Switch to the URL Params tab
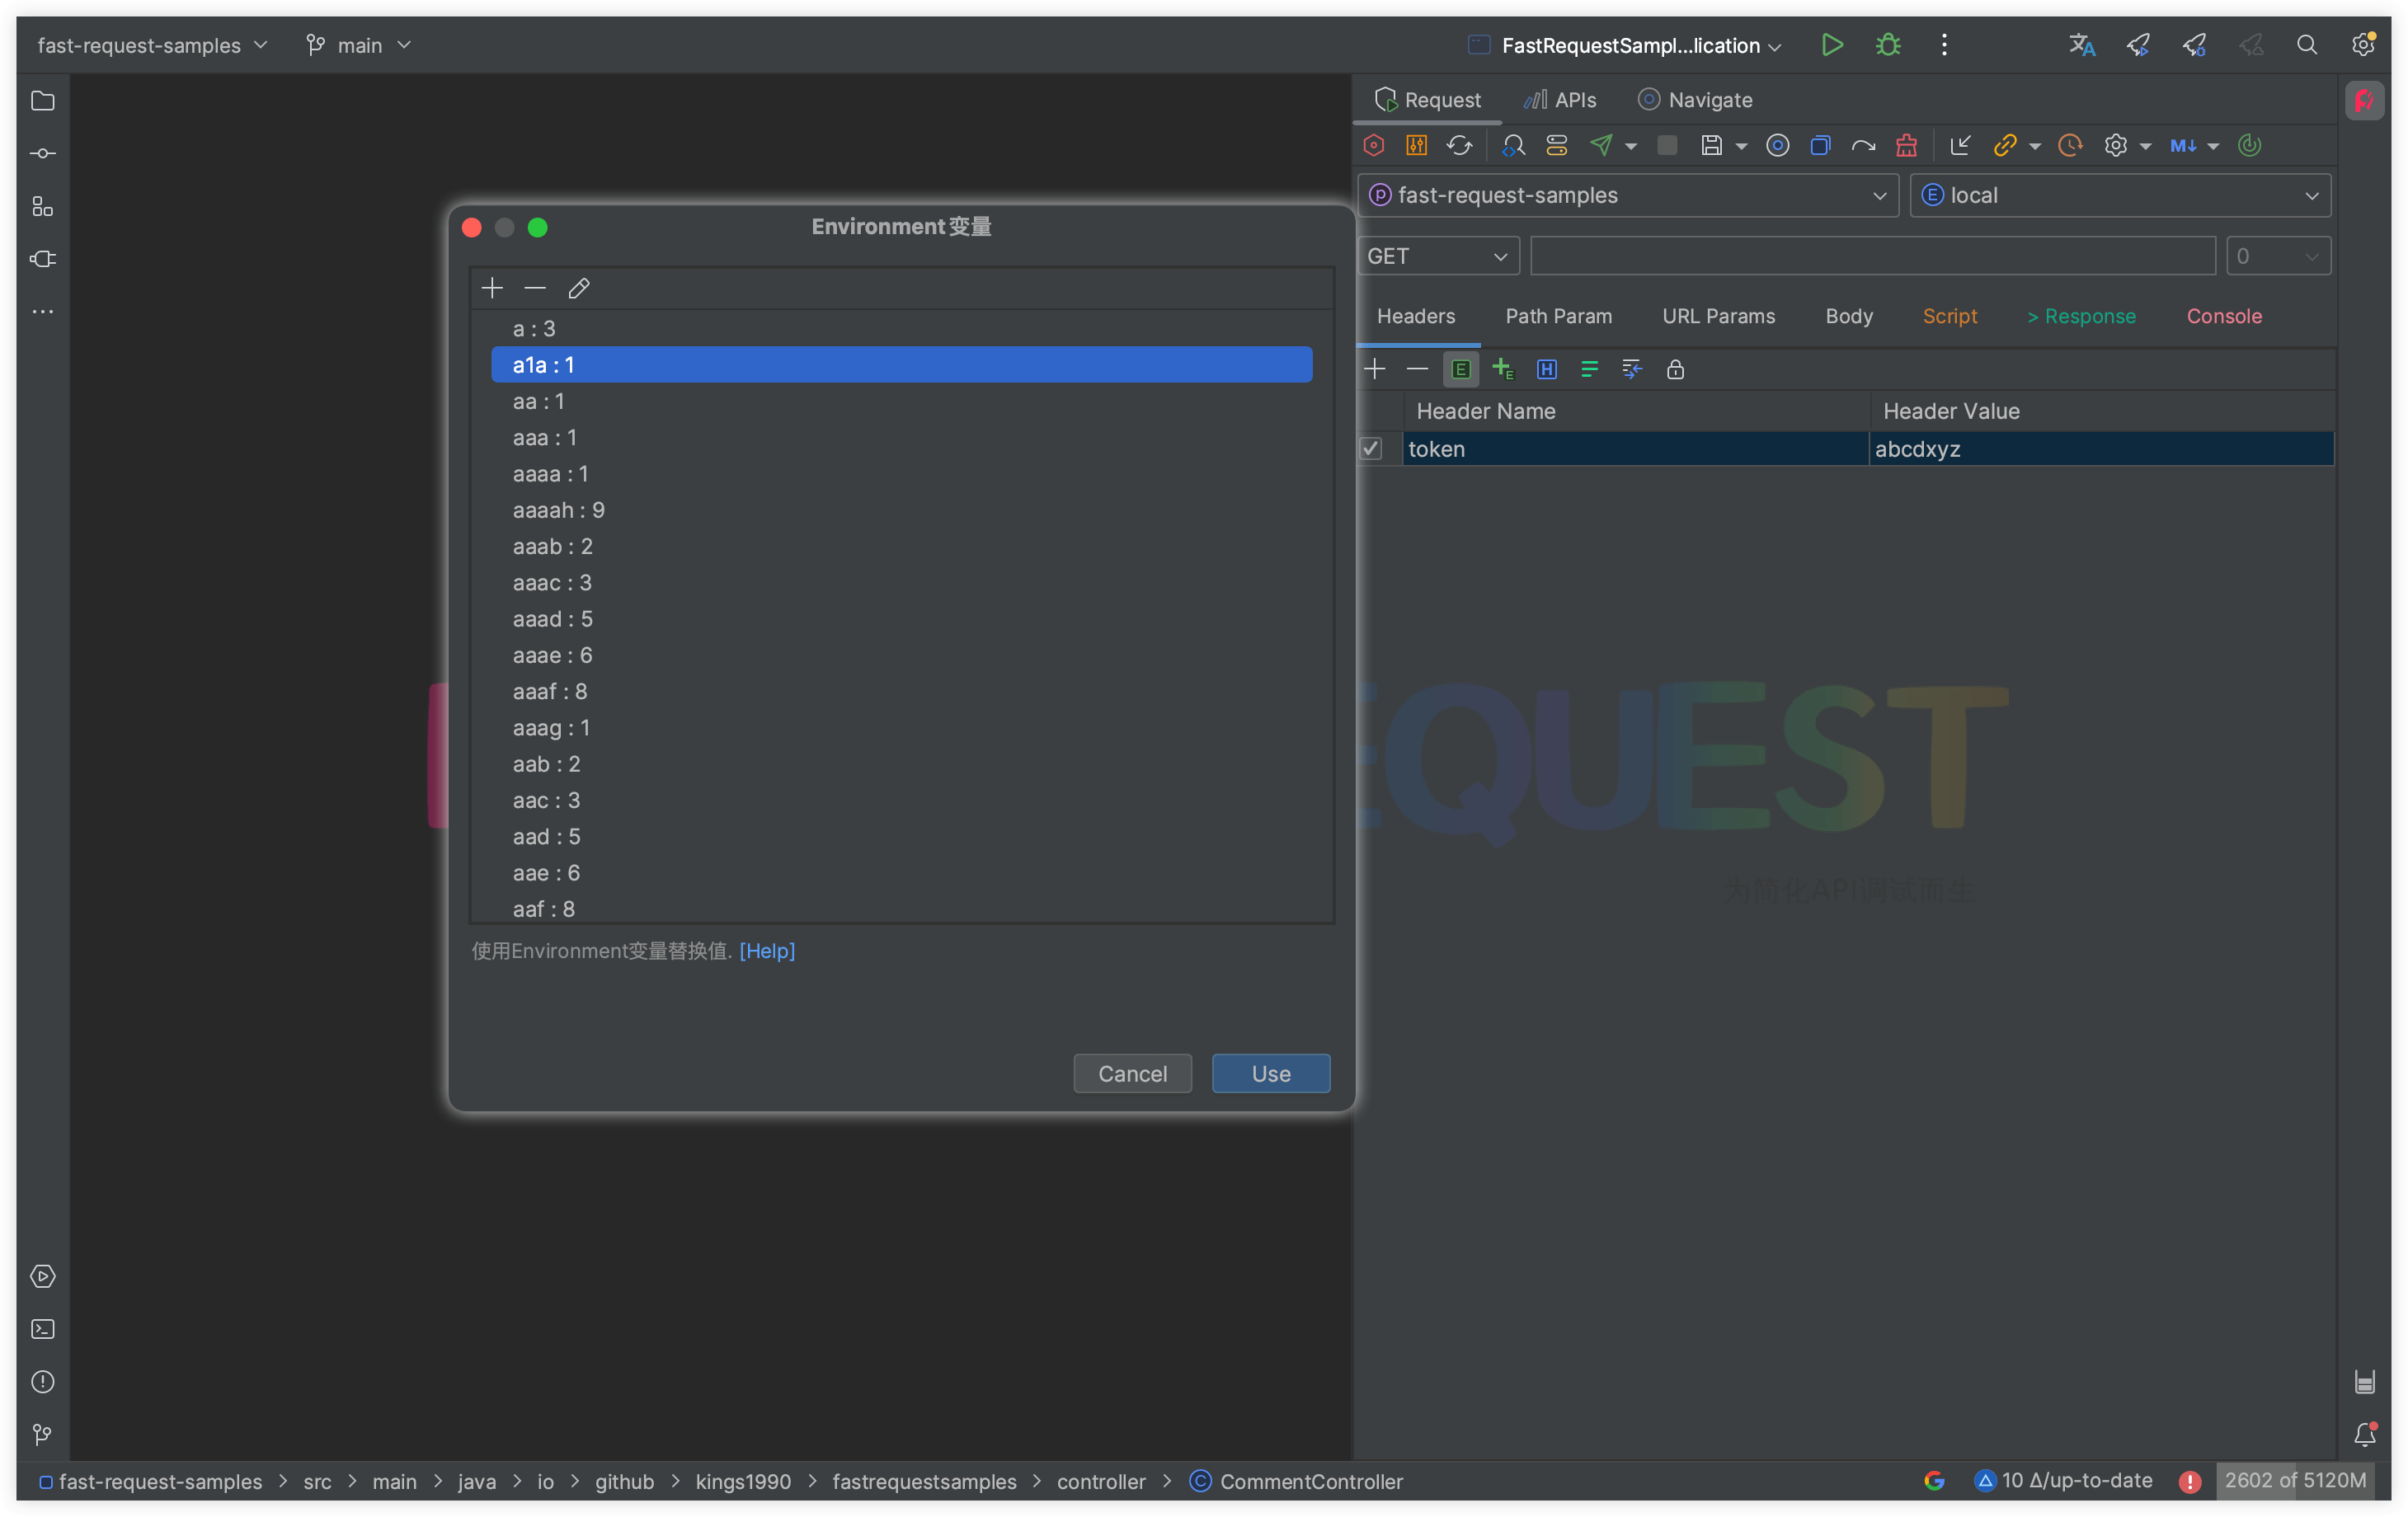2408x1517 pixels. (x=1718, y=317)
